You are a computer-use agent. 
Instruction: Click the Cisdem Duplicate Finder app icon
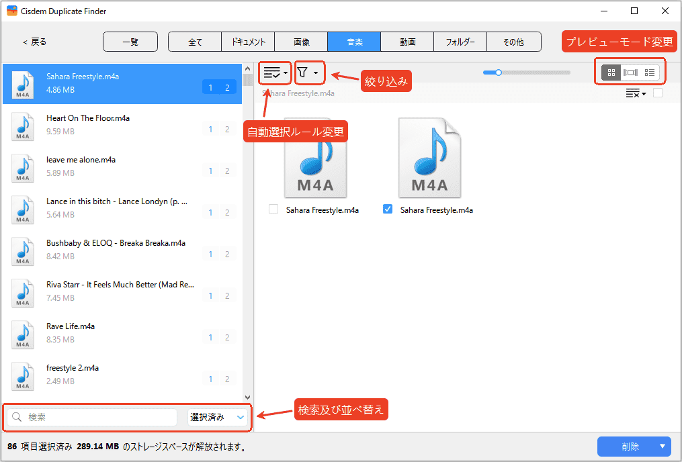pos(11,11)
